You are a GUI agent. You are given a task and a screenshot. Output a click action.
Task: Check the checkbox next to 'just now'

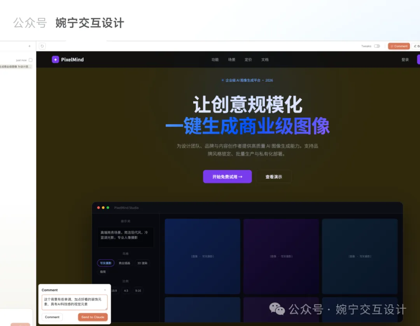[30, 60]
